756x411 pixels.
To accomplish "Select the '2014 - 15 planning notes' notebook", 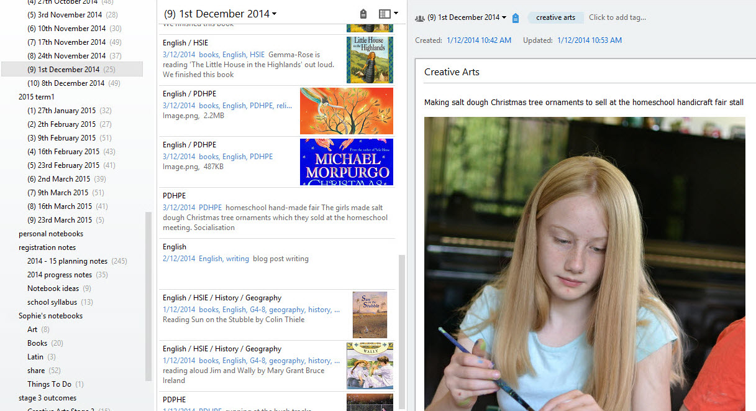I will tap(67, 261).
